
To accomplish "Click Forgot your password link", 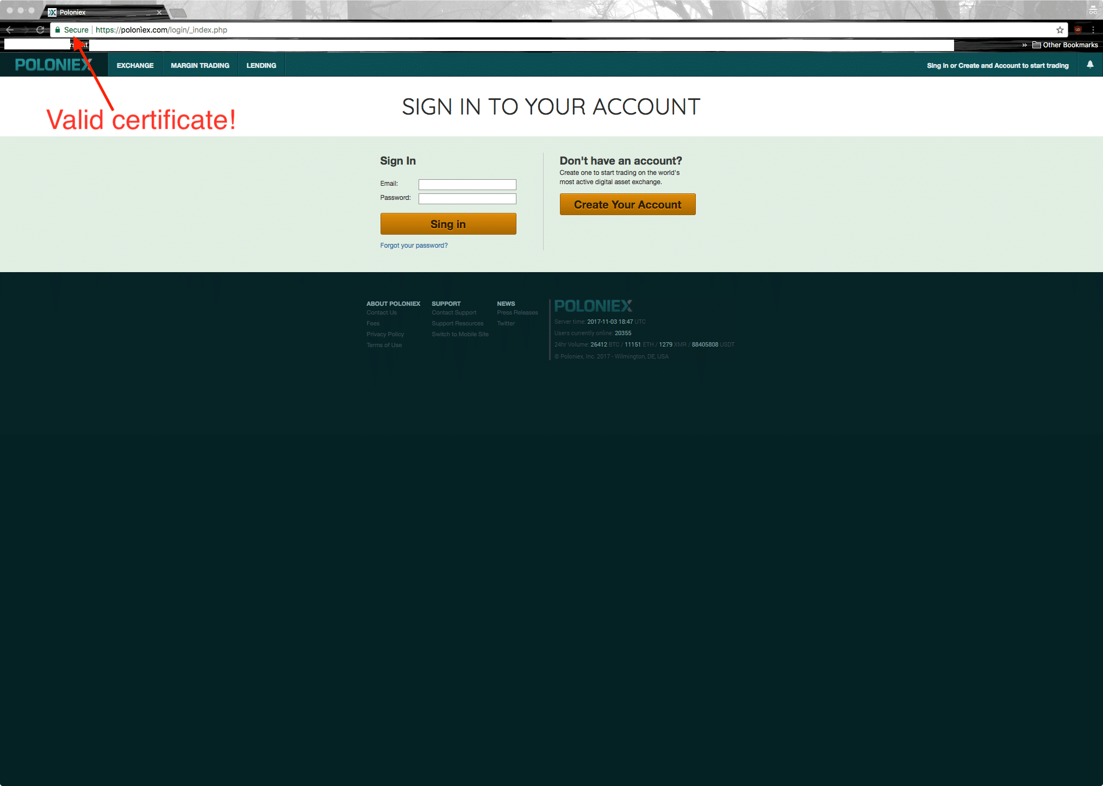I will point(414,246).
